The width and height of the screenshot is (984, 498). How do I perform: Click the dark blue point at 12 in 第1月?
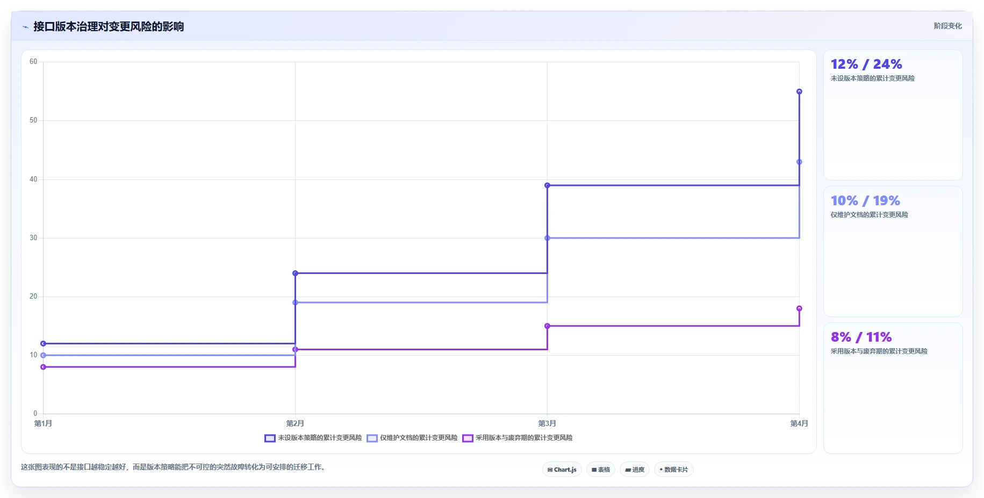tap(44, 344)
